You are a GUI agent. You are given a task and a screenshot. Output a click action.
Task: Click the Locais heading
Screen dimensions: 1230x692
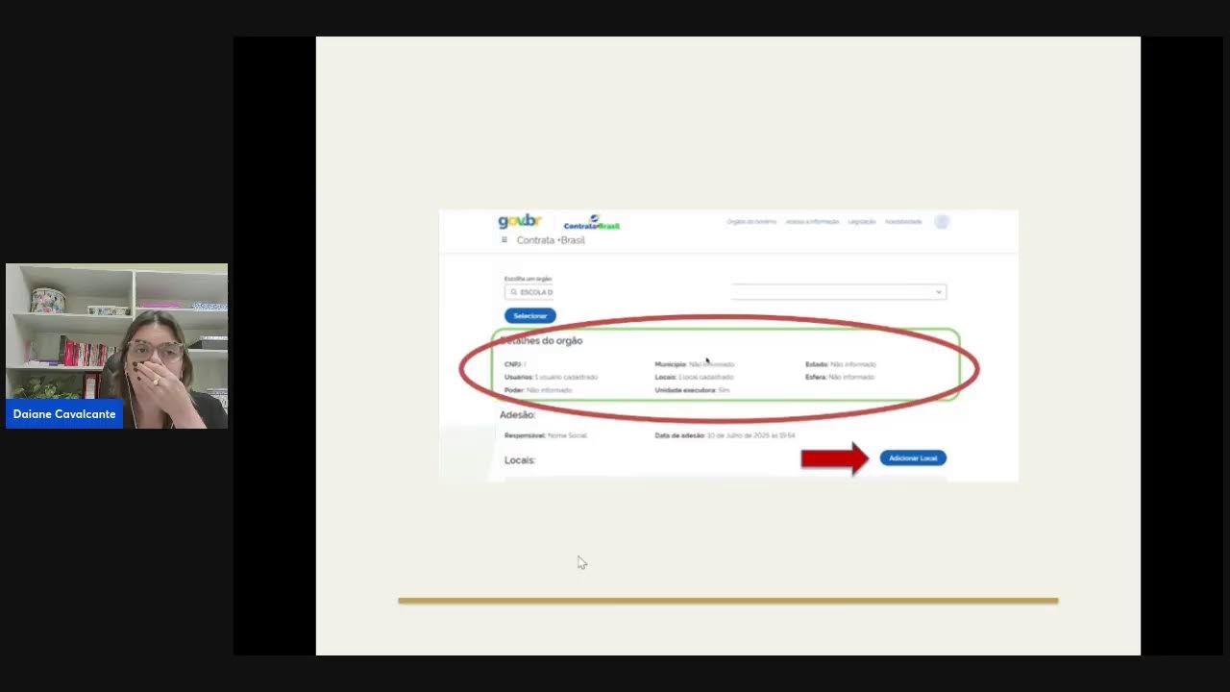coord(519,460)
